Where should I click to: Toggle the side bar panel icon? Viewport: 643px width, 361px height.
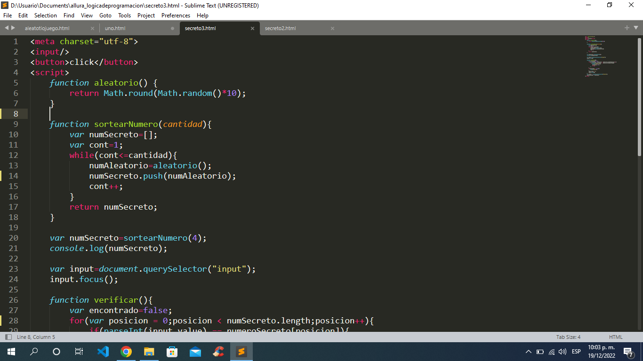8,337
